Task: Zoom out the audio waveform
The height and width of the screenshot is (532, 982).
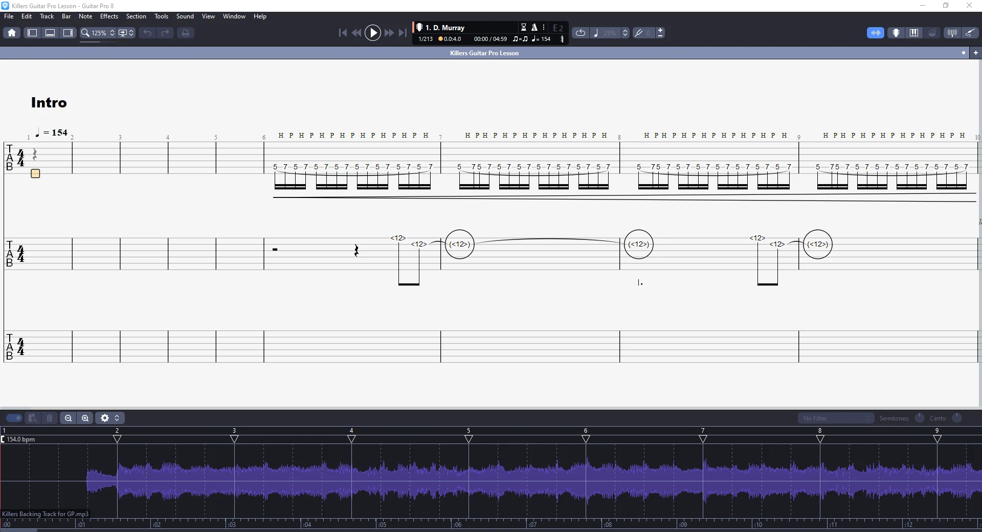Action: (x=68, y=418)
